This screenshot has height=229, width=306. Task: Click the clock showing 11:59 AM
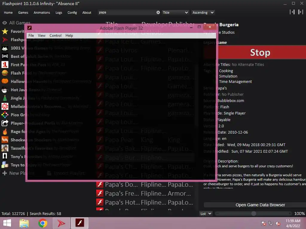(293, 221)
